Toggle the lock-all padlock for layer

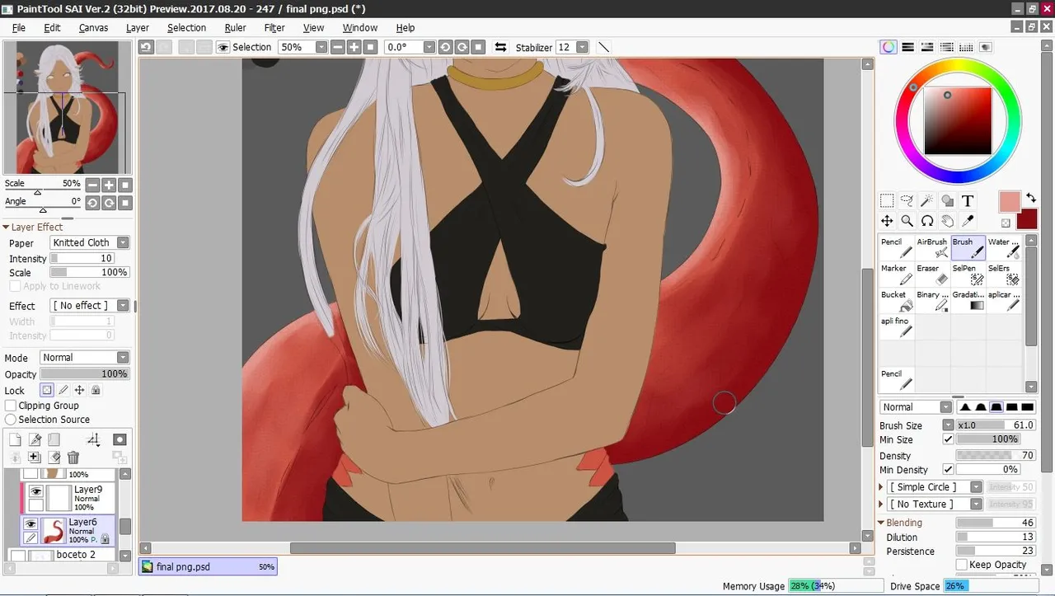(96, 391)
